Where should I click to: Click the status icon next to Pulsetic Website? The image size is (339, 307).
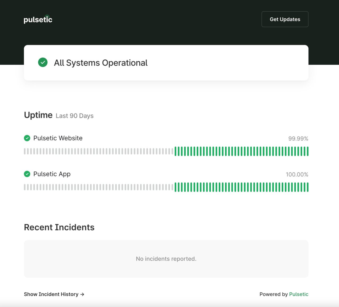pos(27,138)
